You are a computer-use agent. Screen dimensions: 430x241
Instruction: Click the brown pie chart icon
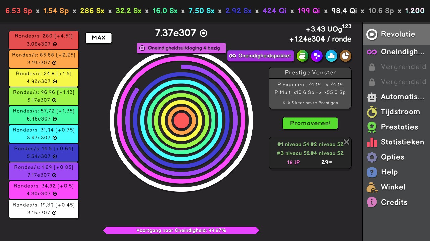pos(346,56)
